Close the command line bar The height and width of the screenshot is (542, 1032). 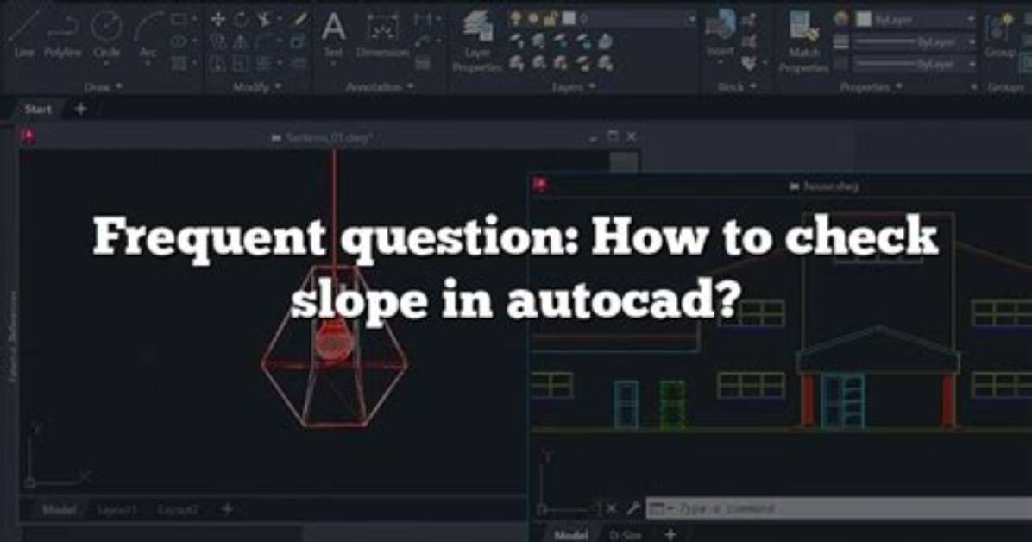(611, 508)
